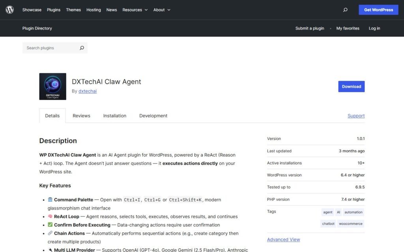Open the header search magnifier icon
Image resolution: width=404 pixels, height=252 pixels.
(345, 10)
